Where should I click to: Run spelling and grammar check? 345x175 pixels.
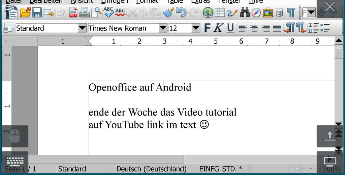(x=109, y=12)
